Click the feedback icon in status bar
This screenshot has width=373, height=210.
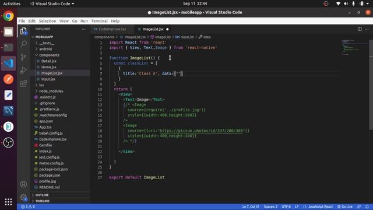pyautogui.click(x=359, y=206)
